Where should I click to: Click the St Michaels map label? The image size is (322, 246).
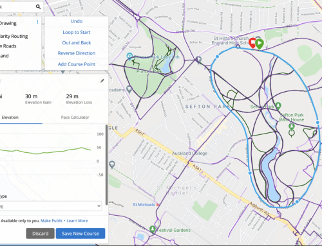click(x=144, y=205)
